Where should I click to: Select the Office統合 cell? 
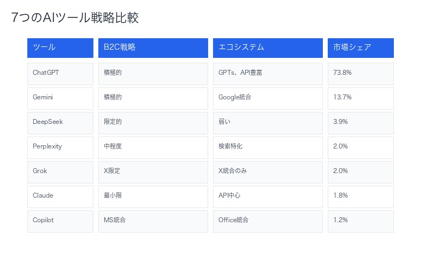(x=268, y=220)
